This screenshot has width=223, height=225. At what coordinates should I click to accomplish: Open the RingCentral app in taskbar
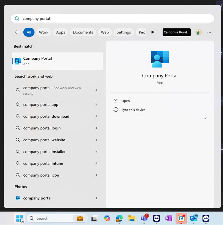181,218
